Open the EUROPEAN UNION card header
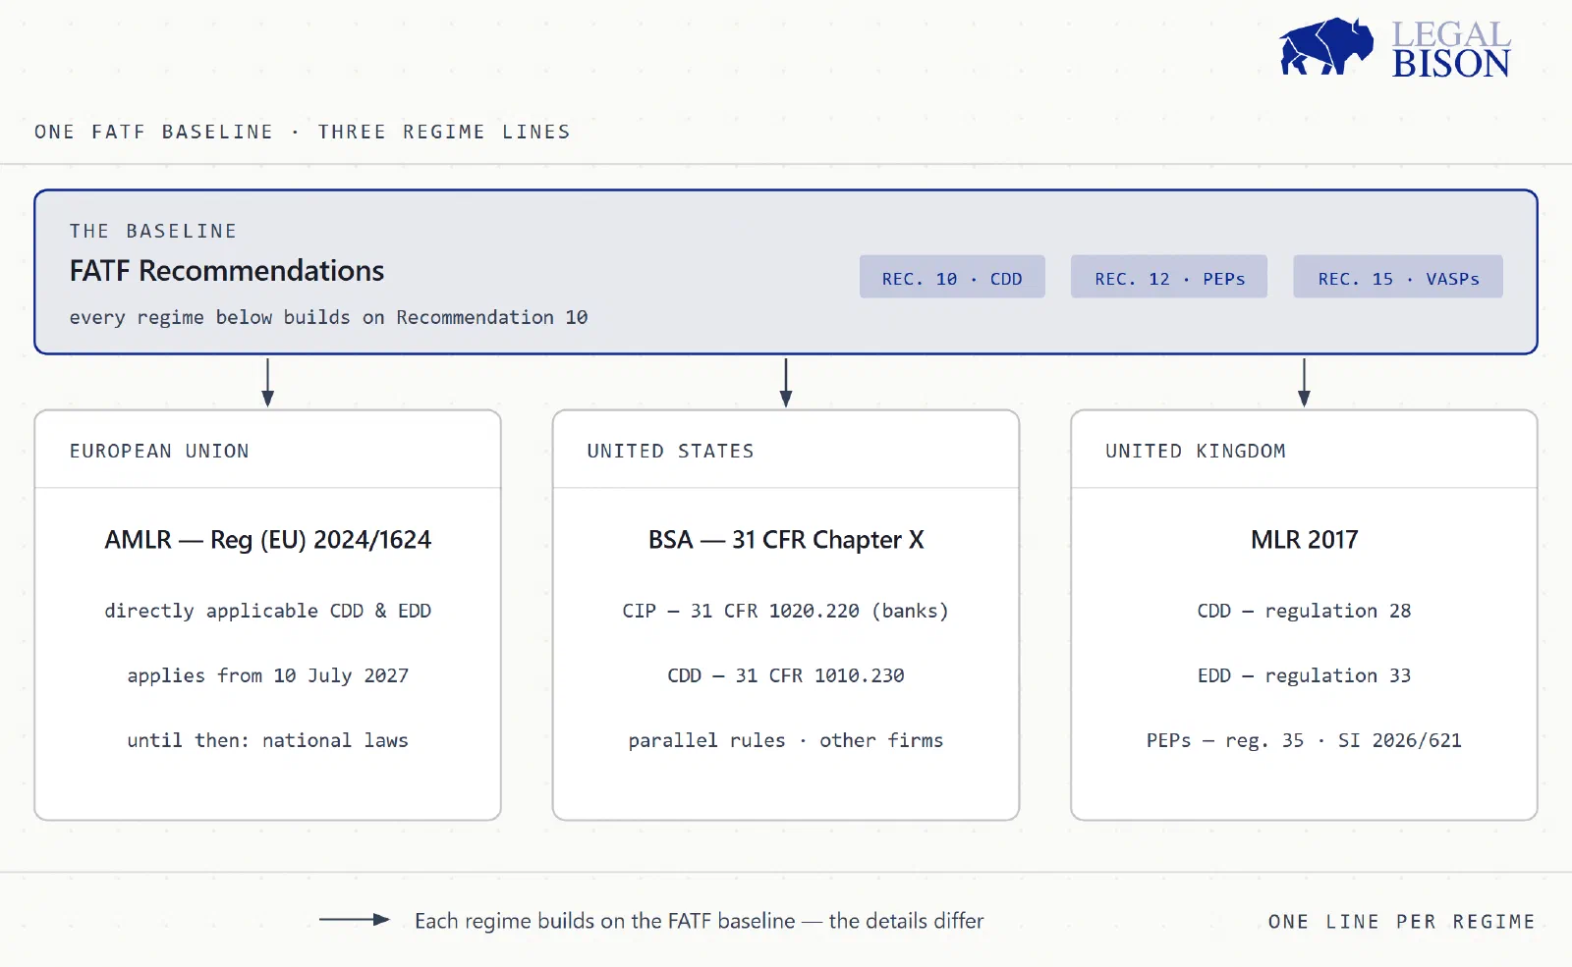 pos(267,450)
